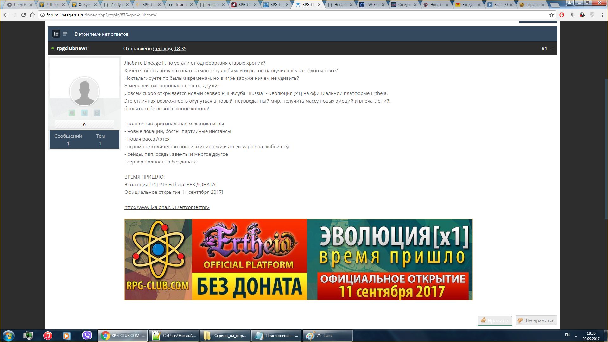Switch to the PW-Era browser tab
608x342 pixels.
point(372,5)
